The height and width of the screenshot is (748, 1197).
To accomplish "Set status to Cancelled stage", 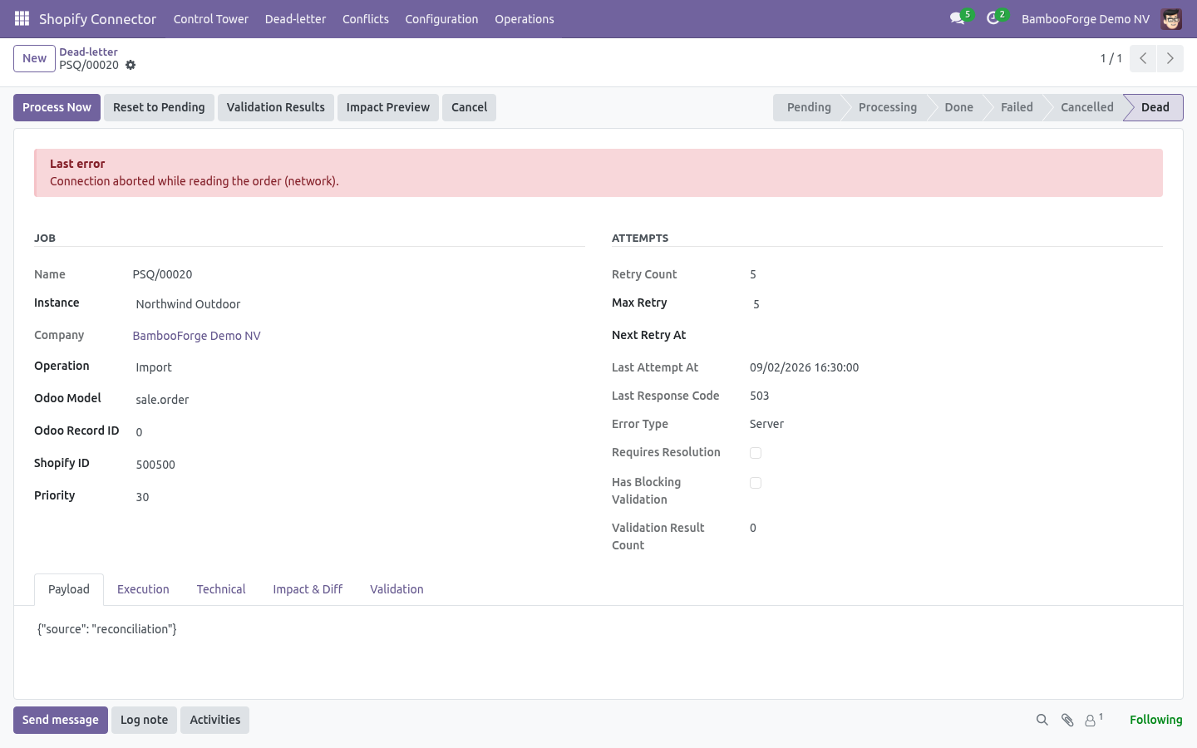I will (1086, 107).
